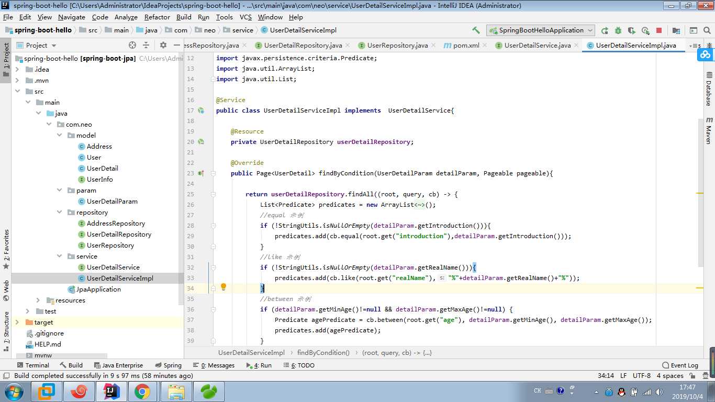Open the 6: TODO tool window
This screenshot has width=715, height=402.
coord(299,365)
